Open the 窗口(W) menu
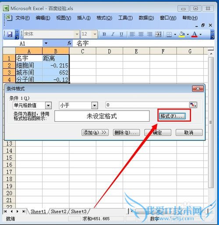 pyautogui.click(x=168, y=18)
